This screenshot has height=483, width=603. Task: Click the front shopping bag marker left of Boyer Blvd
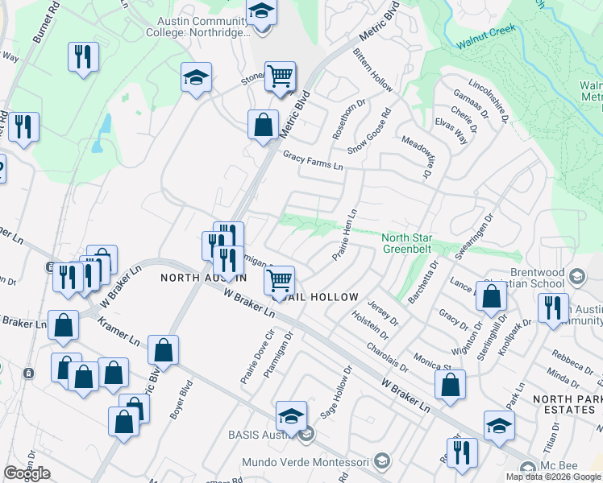click(84, 380)
